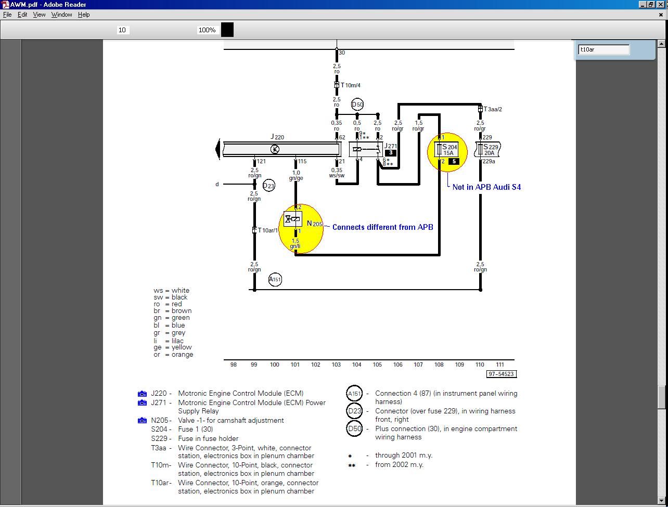The height and width of the screenshot is (507, 668).
Task: Open the Help menu
Action: [84, 15]
